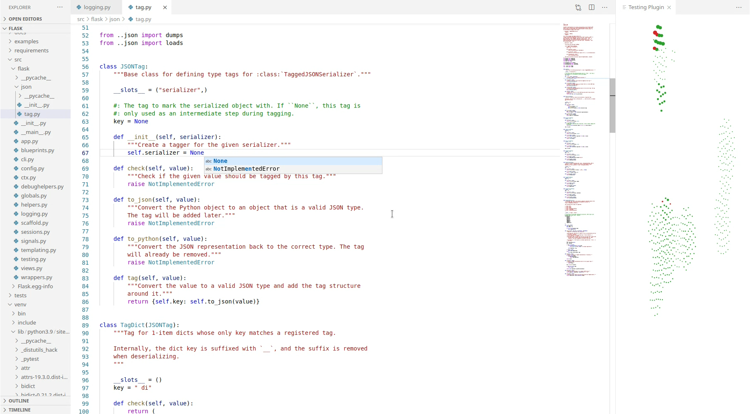The image size is (750, 414).
Task: Switch to the logging.py tab
Action: point(97,7)
